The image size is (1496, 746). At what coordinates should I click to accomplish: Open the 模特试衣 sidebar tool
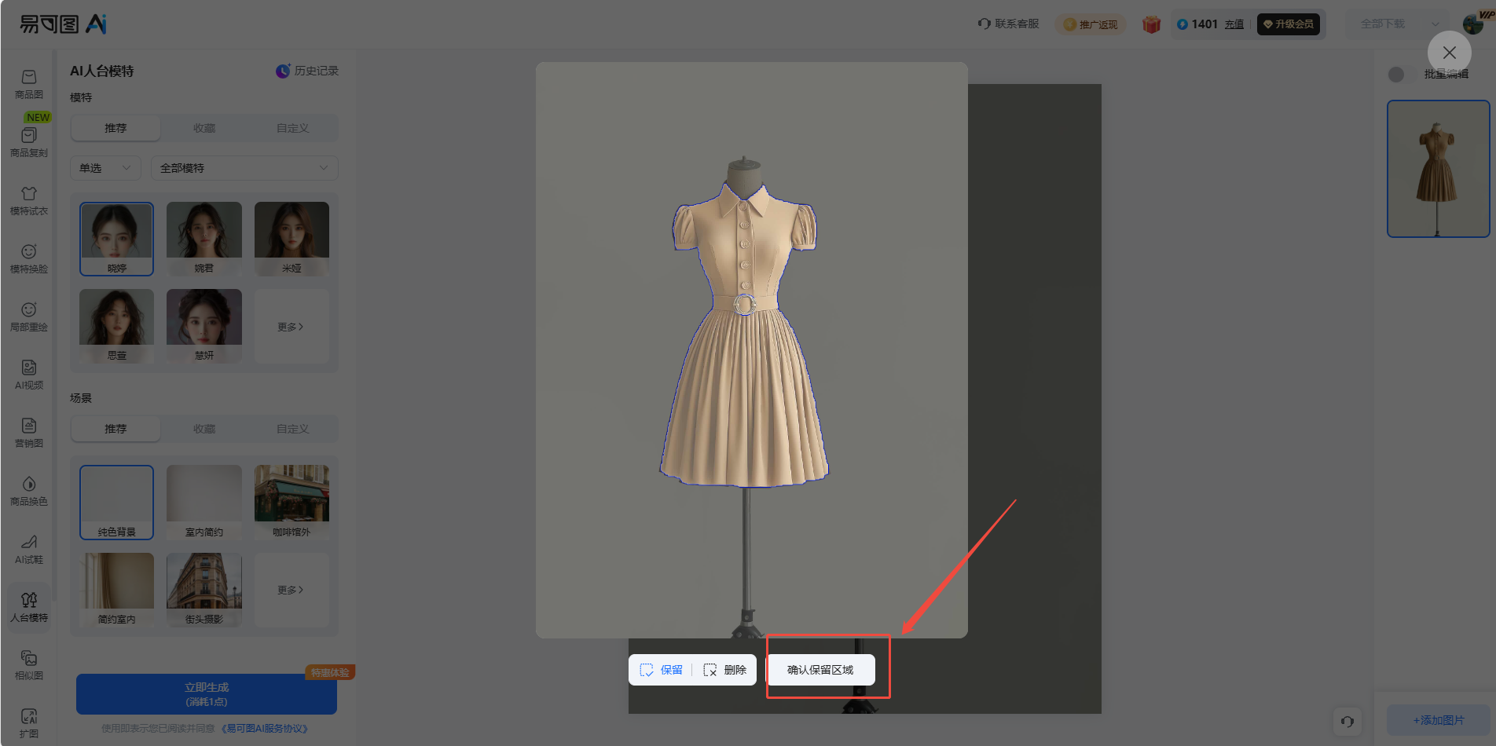29,201
